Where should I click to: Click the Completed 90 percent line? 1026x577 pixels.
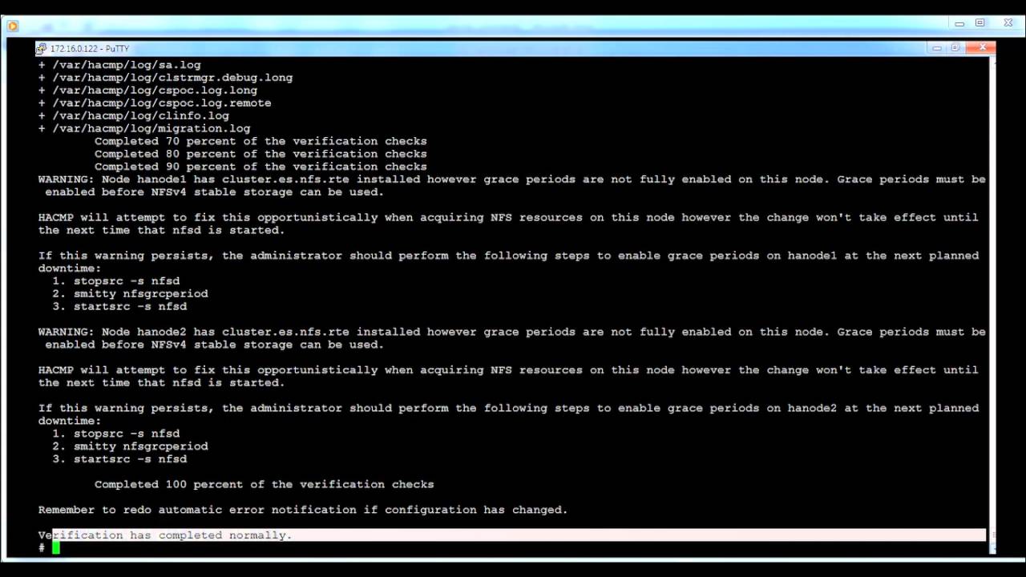click(261, 167)
